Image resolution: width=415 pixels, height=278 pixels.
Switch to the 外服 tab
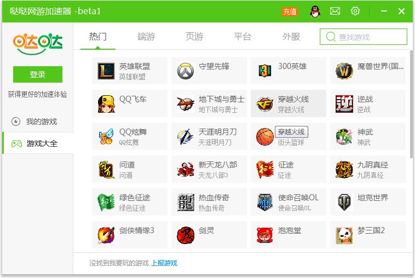[291, 37]
